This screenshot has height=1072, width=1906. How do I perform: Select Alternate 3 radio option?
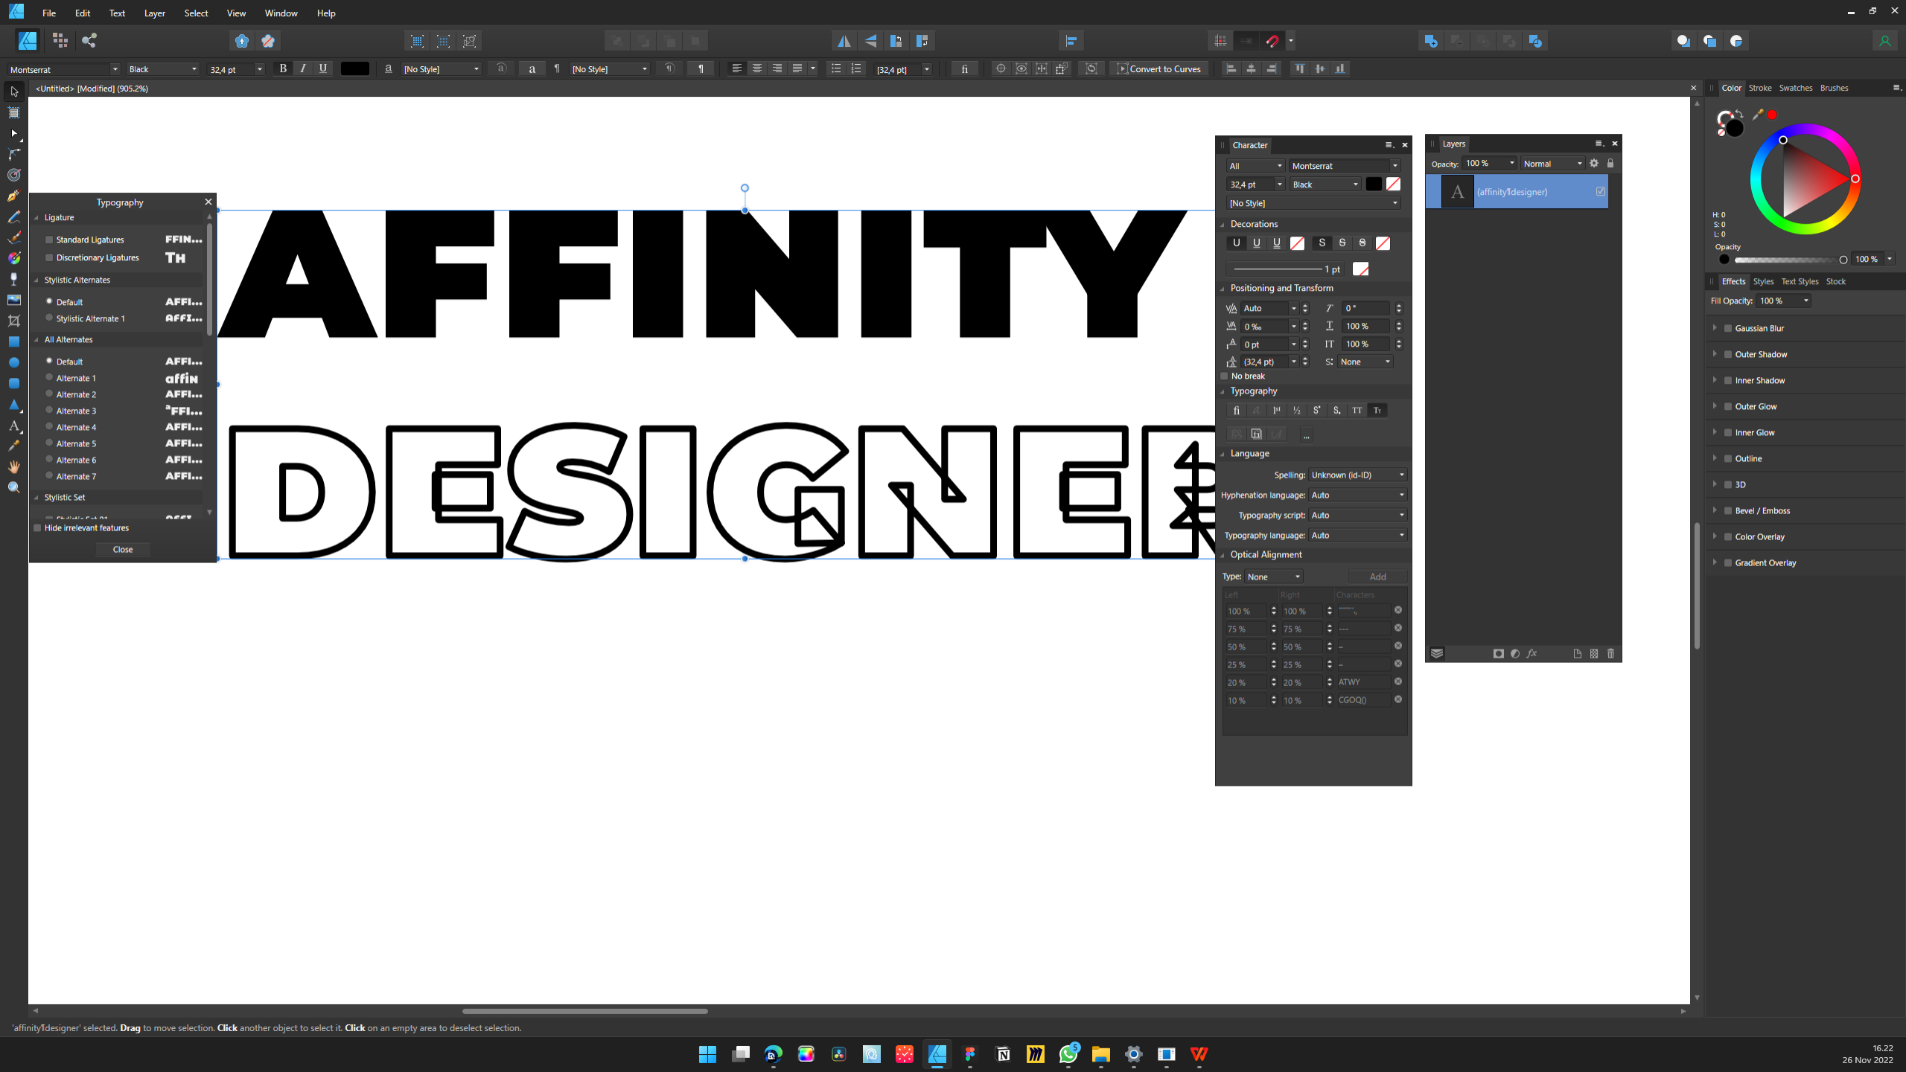49,410
